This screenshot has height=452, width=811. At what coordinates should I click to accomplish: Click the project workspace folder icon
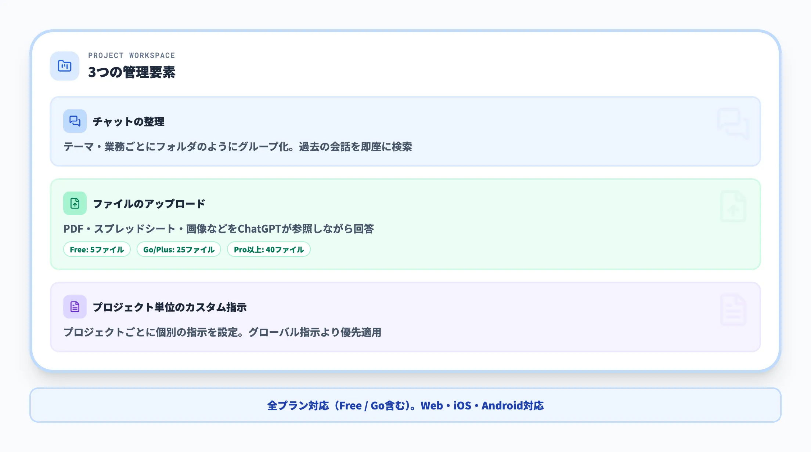click(65, 66)
